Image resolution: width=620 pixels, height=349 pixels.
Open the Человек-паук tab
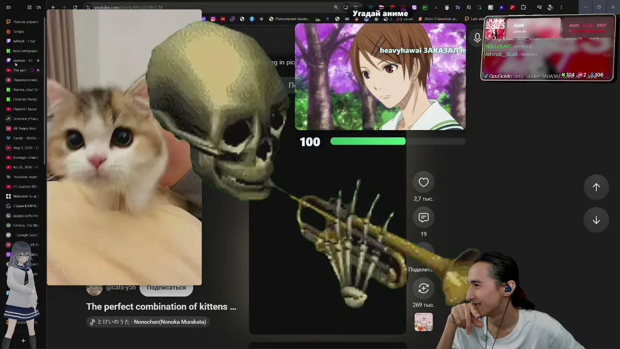tap(22, 177)
